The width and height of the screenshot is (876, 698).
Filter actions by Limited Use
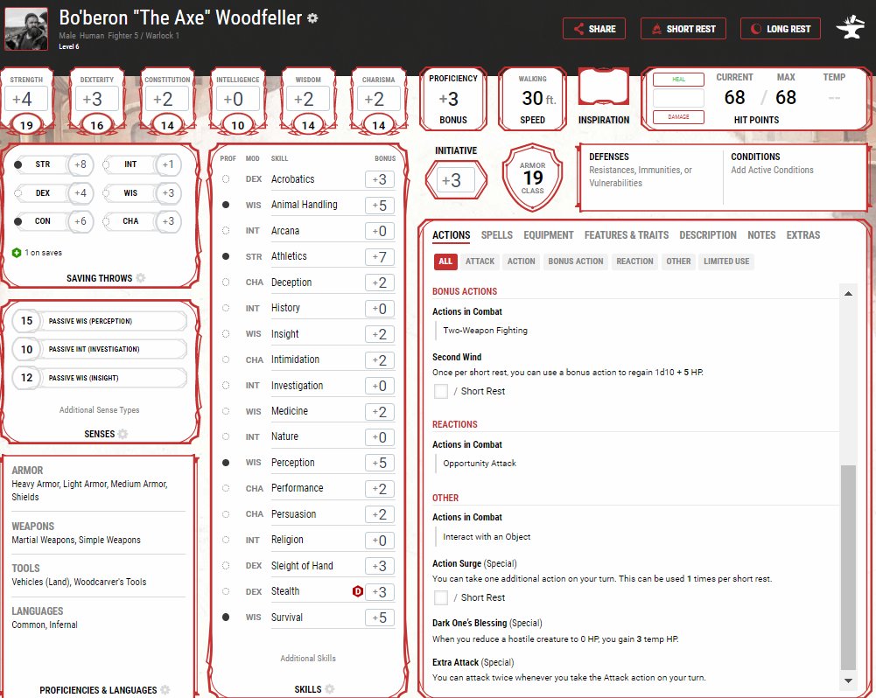[726, 262]
